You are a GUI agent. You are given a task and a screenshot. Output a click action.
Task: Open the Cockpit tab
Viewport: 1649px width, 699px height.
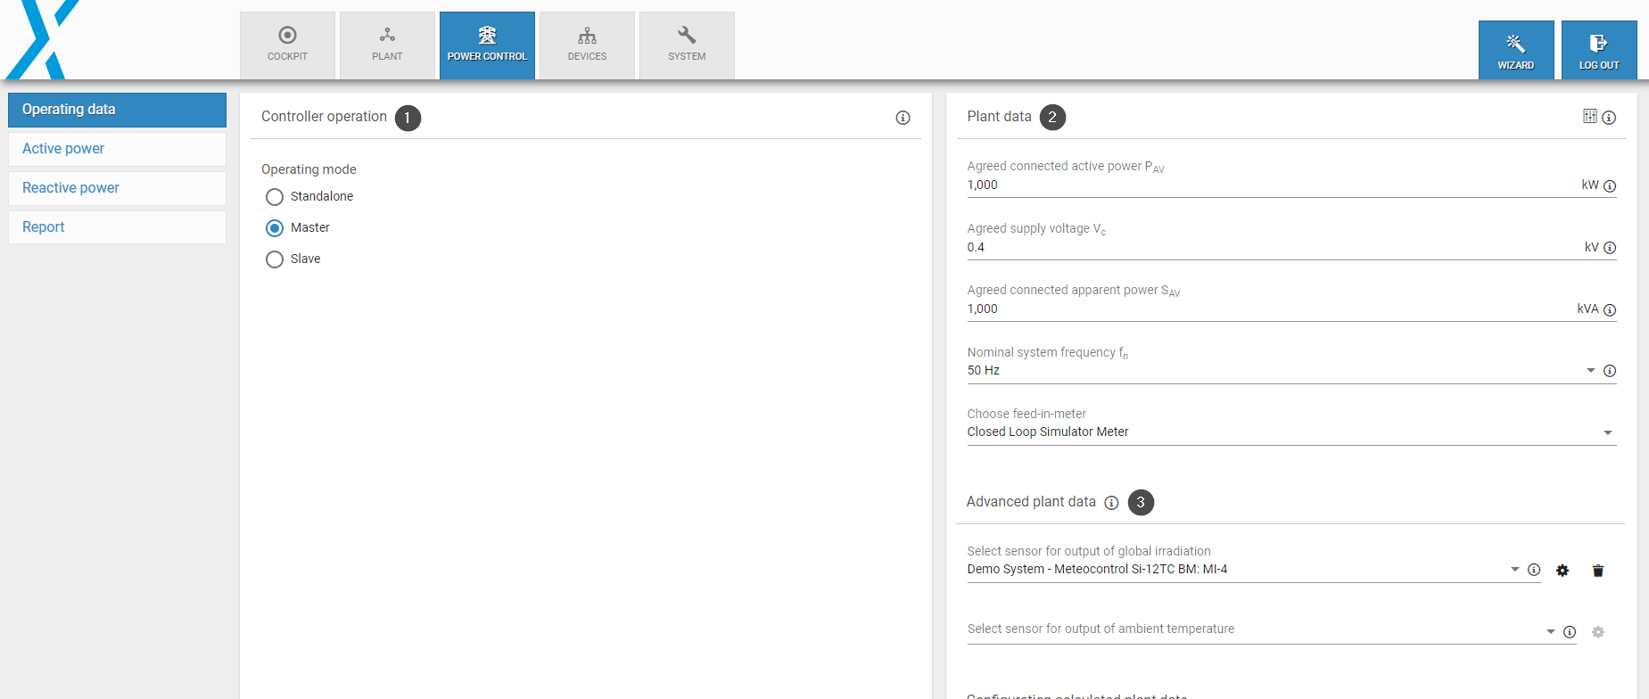[x=287, y=45]
